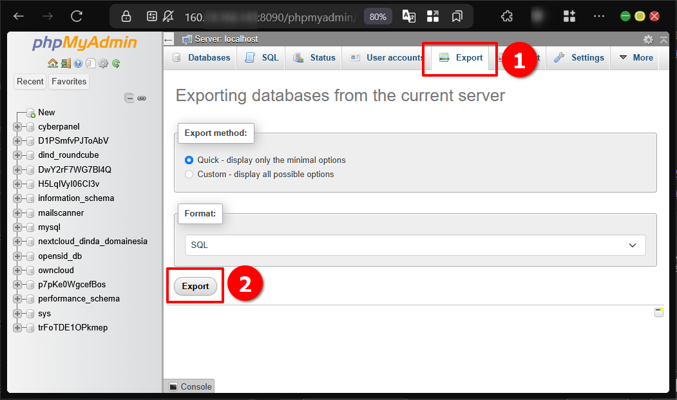Image resolution: width=677 pixels, height=400 pixels.
Task: Open the More tab dropdown
Action: [636, 57]
